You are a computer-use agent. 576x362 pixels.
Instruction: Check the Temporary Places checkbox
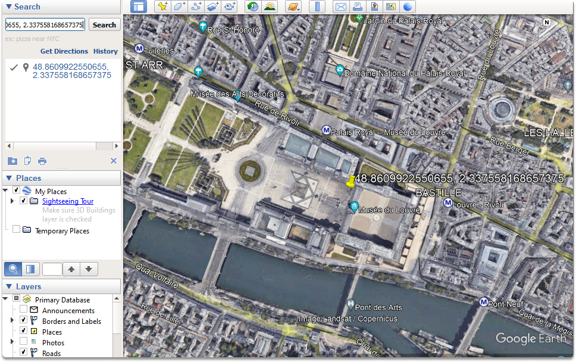coord(16,229)
